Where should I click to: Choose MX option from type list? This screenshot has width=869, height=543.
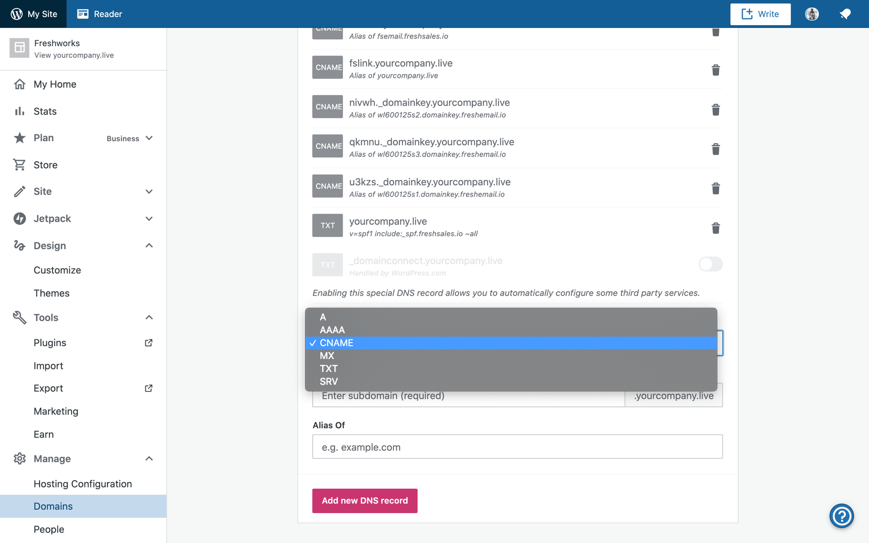coord(327,356)
